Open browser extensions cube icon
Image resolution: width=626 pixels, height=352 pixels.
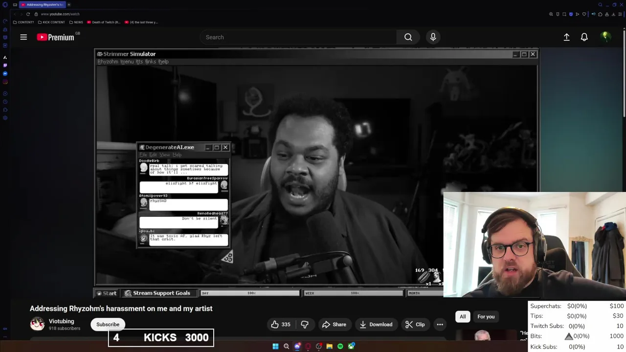[x=600, y=14]
